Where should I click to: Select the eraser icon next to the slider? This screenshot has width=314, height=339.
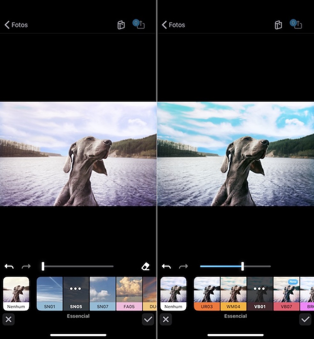(x=146, y=266)
